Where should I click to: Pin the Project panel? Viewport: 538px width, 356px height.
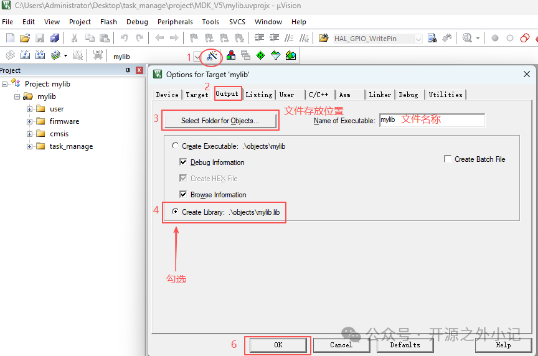pyautogui.click(x=128, y=70)
